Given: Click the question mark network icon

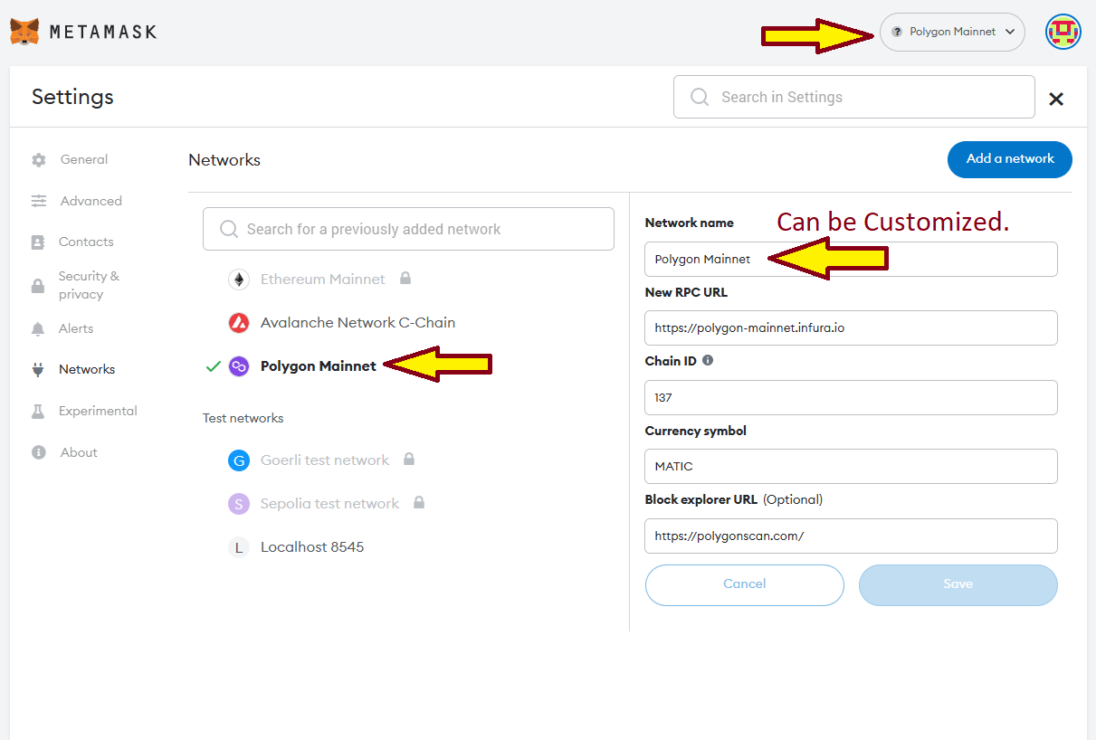Looking at the screenshot, I should (897, 32).
